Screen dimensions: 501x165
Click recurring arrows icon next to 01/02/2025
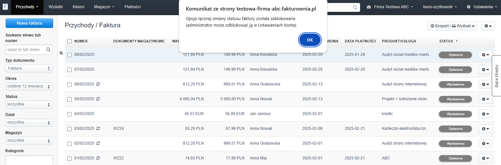(x=98, y=158)
